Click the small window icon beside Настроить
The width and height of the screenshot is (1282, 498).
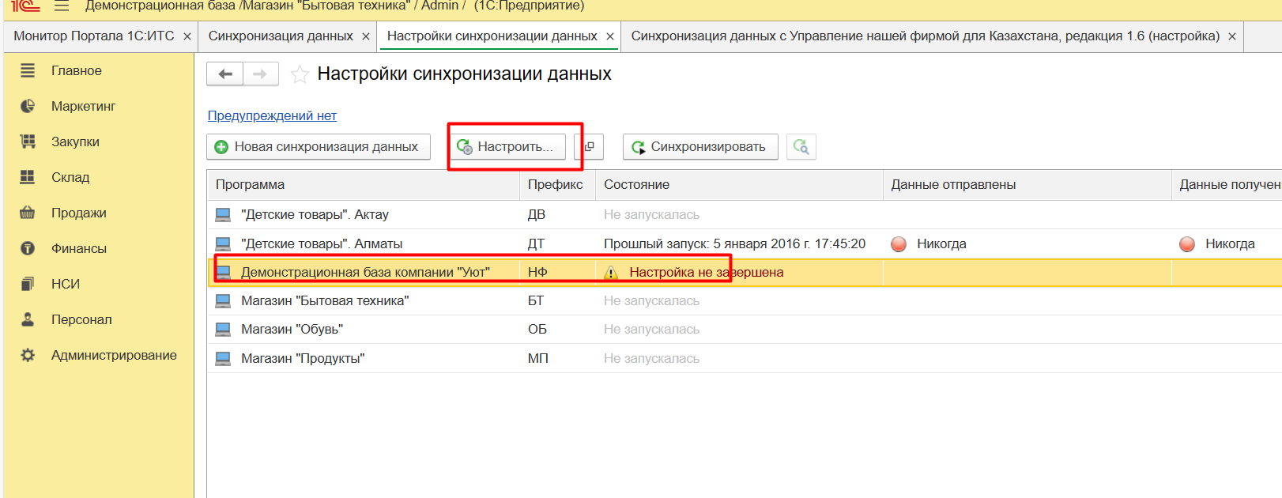(589, 147)
